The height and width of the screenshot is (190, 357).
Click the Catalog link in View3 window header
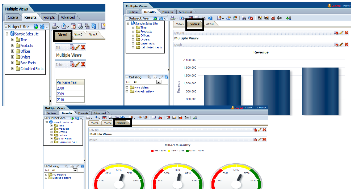pyautogui.click(x=261, y=108)
